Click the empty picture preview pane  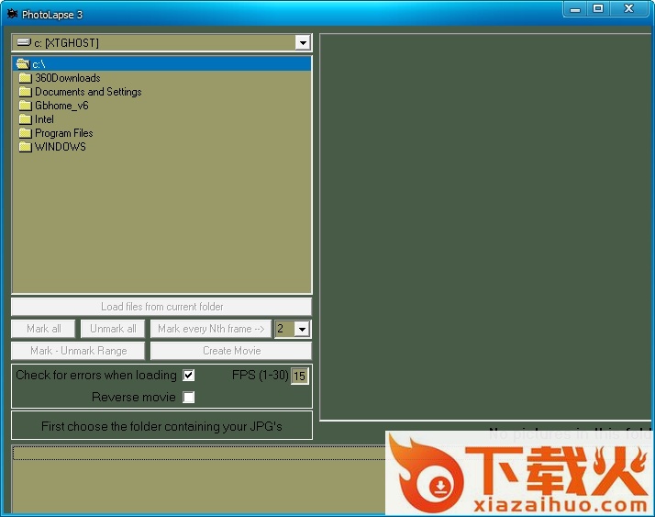485,227
